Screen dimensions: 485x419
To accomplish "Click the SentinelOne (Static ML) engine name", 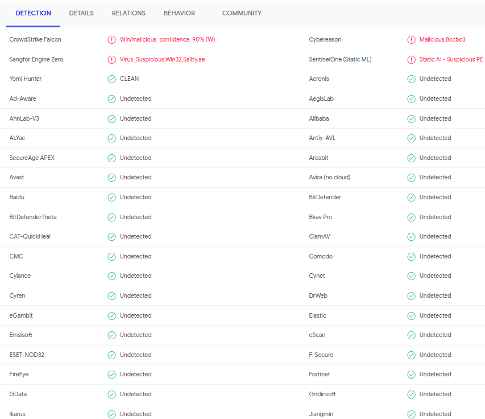I will pyautogui.click(x=340, y=59).
